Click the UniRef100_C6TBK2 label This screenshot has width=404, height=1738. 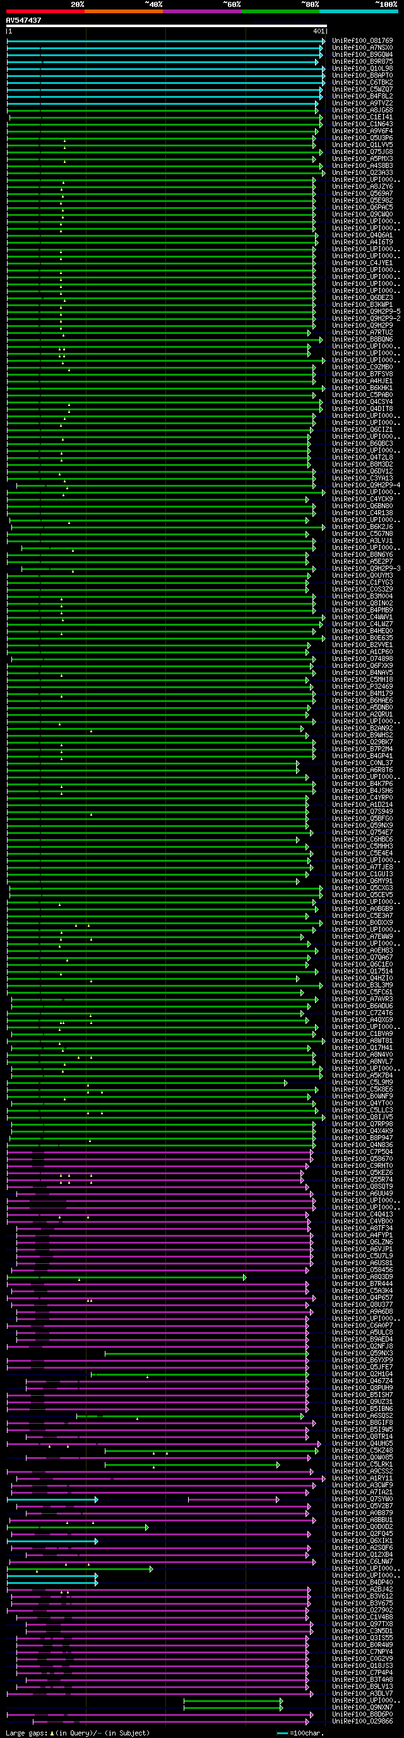click(x=362, y=82)
